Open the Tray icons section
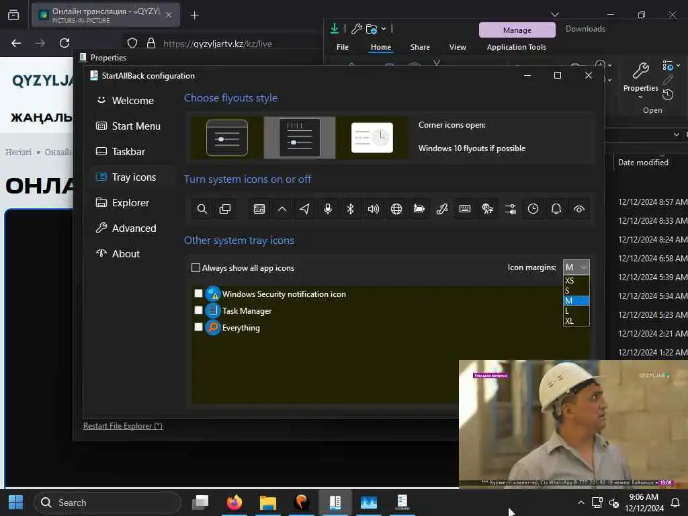Image resolution: width=688 pixels, height=516 pixels. pyautogui.click(x=132, y=177)
